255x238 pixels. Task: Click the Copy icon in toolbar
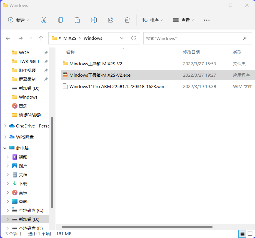[60, 20]
